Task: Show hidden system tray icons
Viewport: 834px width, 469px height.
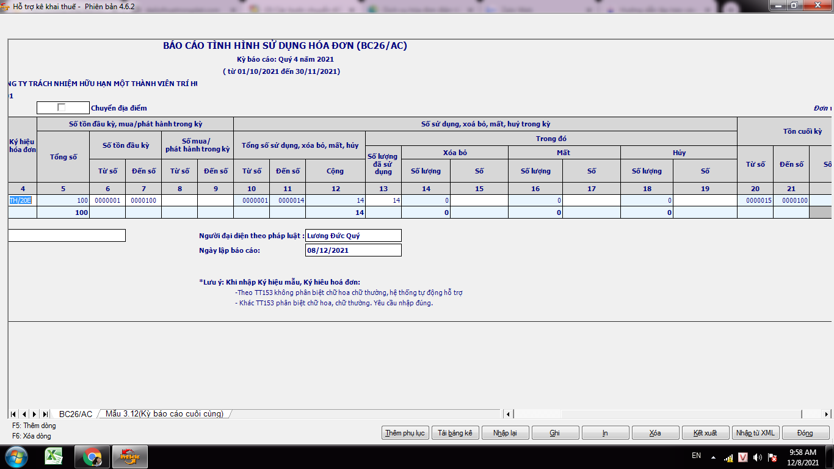Action: tap(713, 456)
